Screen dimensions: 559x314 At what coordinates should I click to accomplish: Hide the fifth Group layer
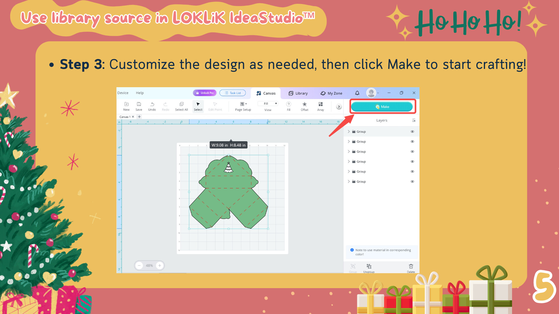(412, 172)
